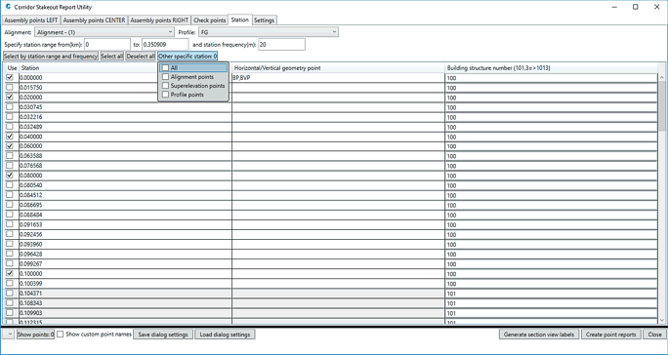Open the small dropdown at bottom left
The width and height of the screenshot is (668, 355).
[x=8, y=335]
